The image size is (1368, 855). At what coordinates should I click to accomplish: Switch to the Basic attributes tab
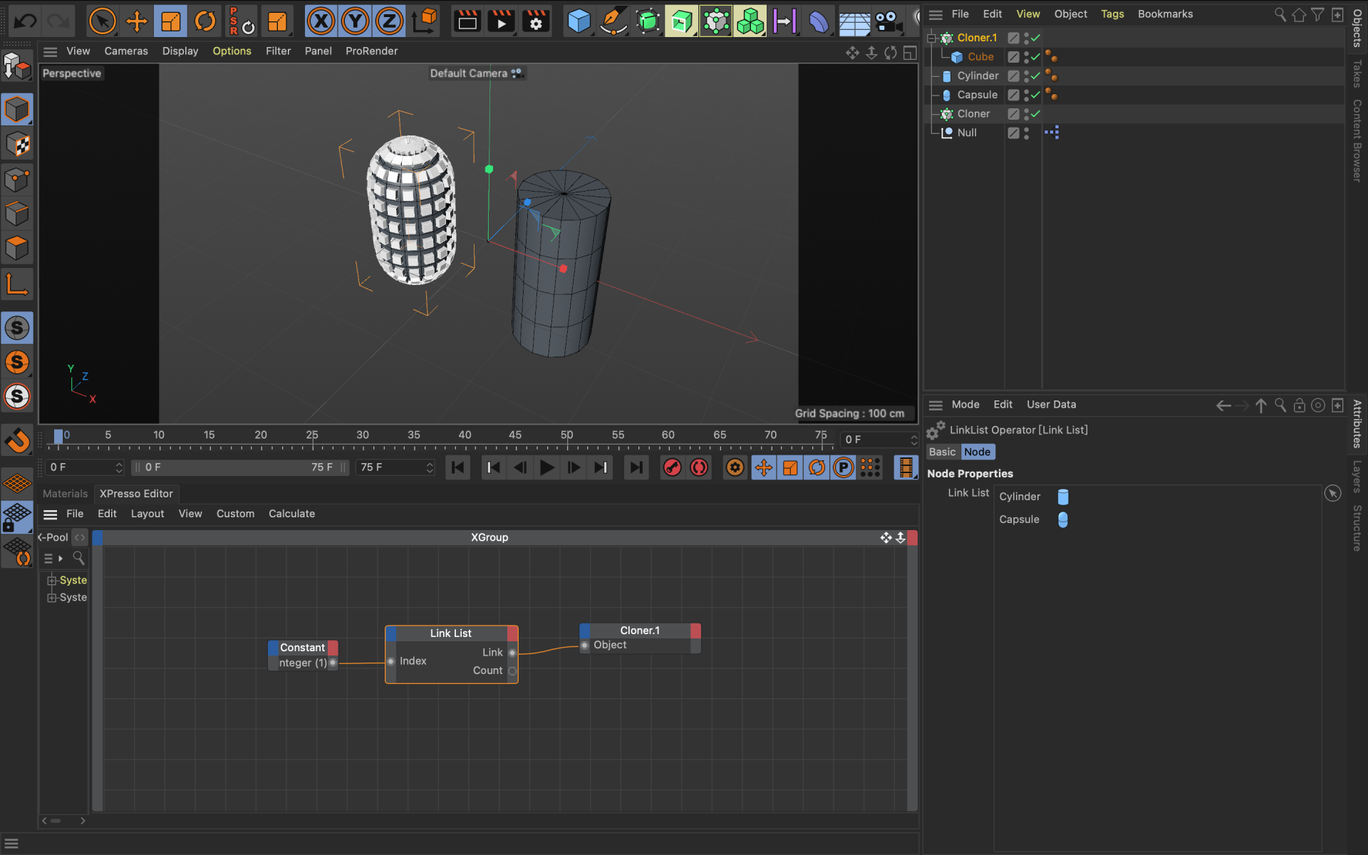(942, 452)
